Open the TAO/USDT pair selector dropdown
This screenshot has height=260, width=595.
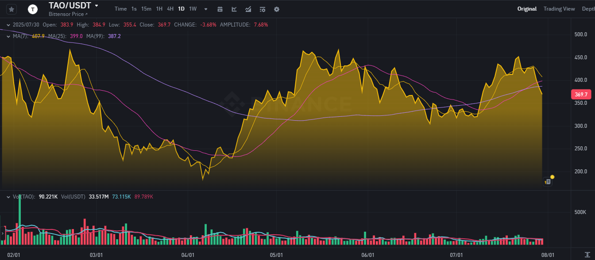click(x=97, y=6)
